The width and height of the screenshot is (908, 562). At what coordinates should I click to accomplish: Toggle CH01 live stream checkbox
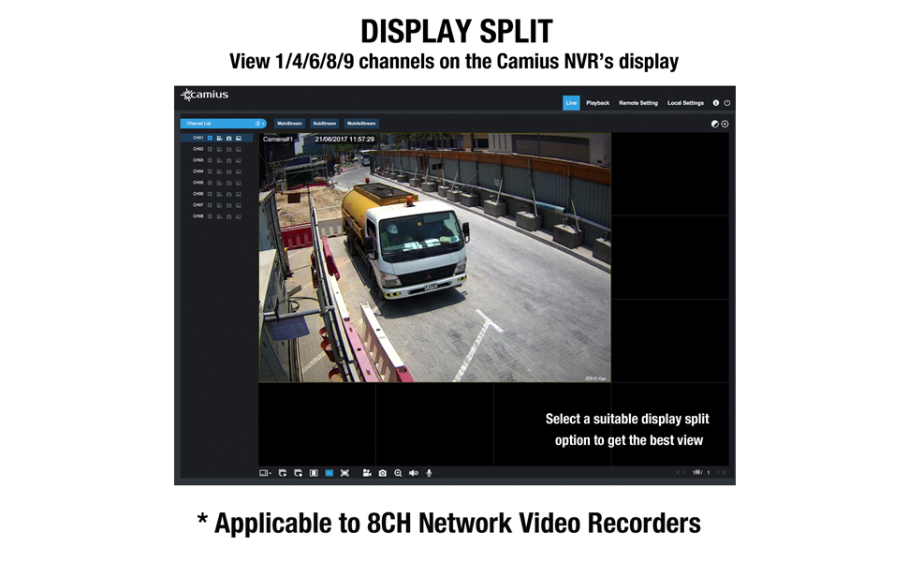[x=210, y=138]
